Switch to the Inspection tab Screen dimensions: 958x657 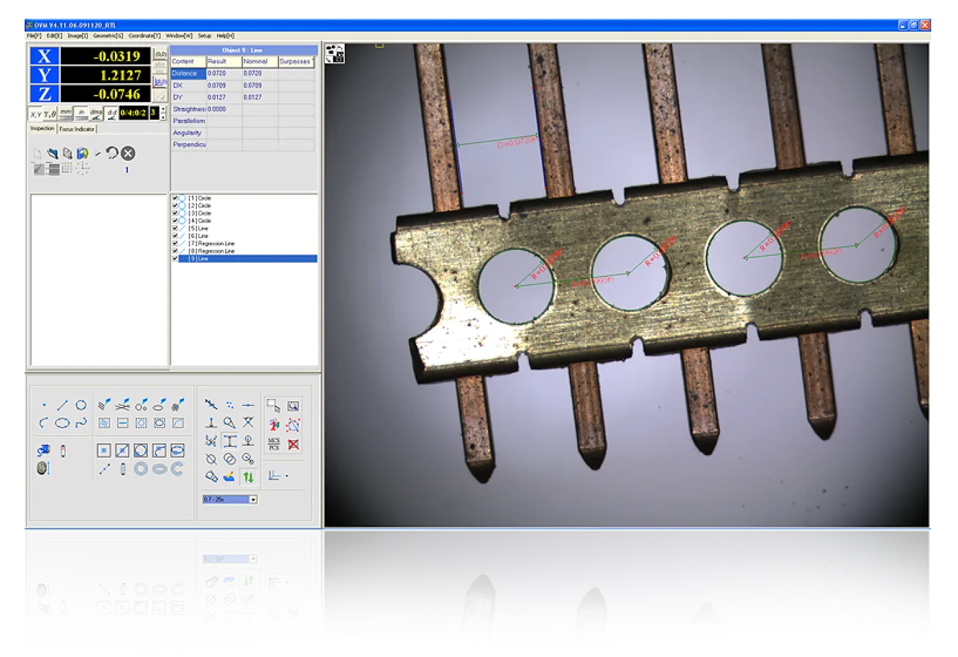[42, 128]
